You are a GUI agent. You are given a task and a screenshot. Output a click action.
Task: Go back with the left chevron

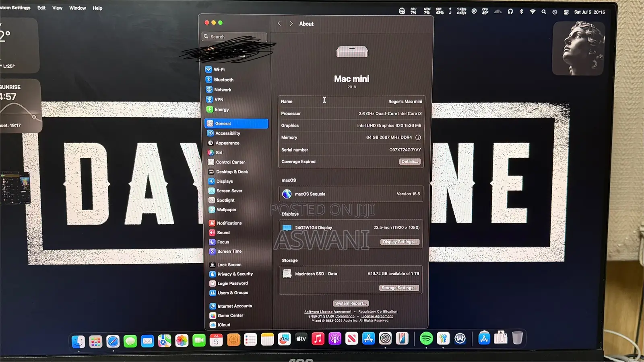(x=279, y=23)
